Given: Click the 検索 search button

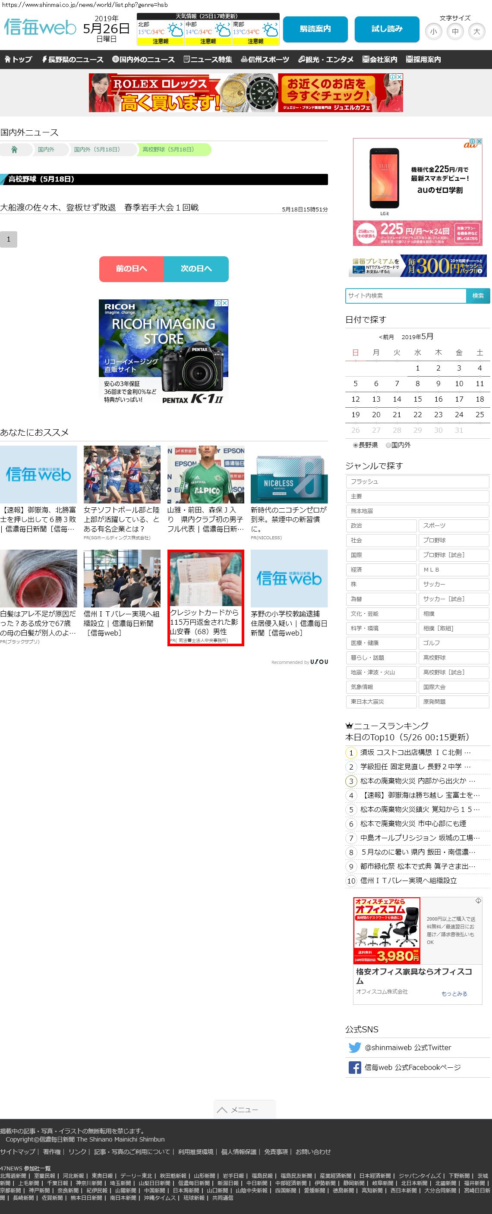Looking at the screenshot, I should point(478,296).
